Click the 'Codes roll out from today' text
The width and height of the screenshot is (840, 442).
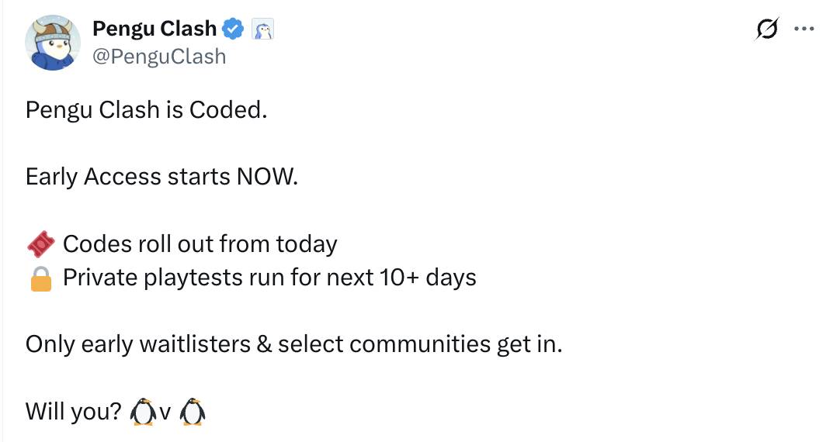[x=200, y=244]
